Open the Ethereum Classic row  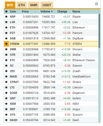[x=51, y=60]
